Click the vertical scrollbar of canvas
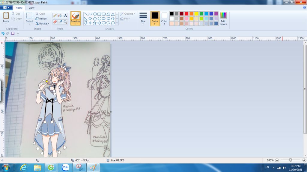Viewport: 307px width, 172px height. coord(305,89)
